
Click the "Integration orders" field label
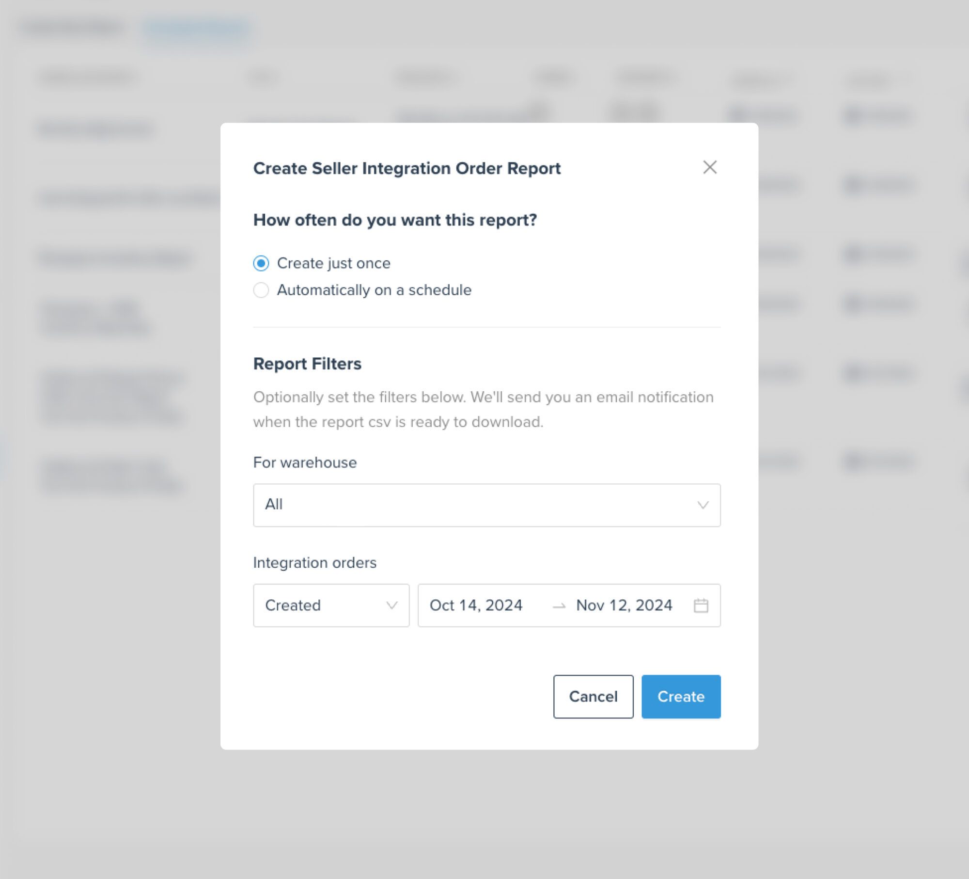tap(315, 563)
